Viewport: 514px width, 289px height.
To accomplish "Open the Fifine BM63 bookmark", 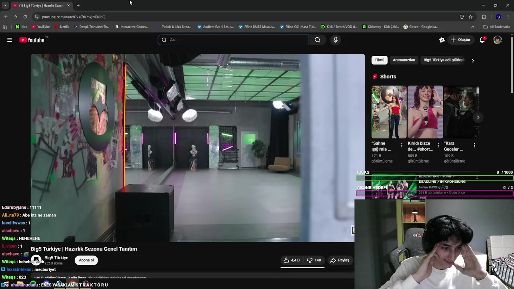I will pyautogui.click(x=257, y=27).
